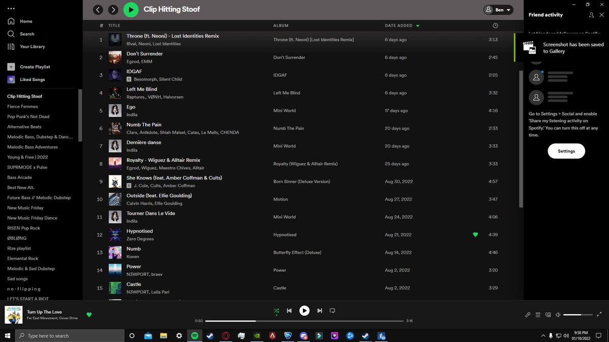Open Your Library
Viewport: 609px width, 342px height.
tap(26, 47)
